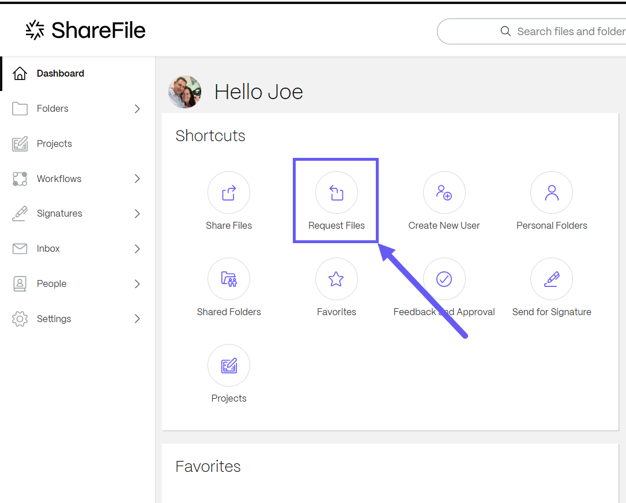Click Joe's profile picture avatar
This screenshot has height=503, width=626.
[184, 92]
